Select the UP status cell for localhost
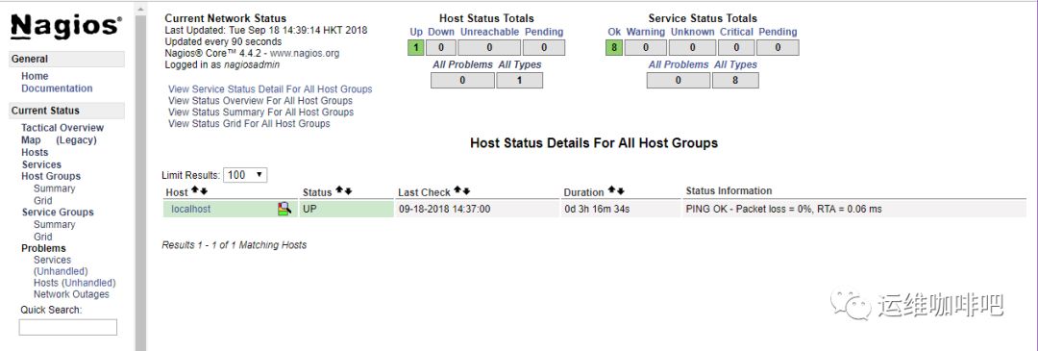The image size is (1038, 351). point(346,210)
